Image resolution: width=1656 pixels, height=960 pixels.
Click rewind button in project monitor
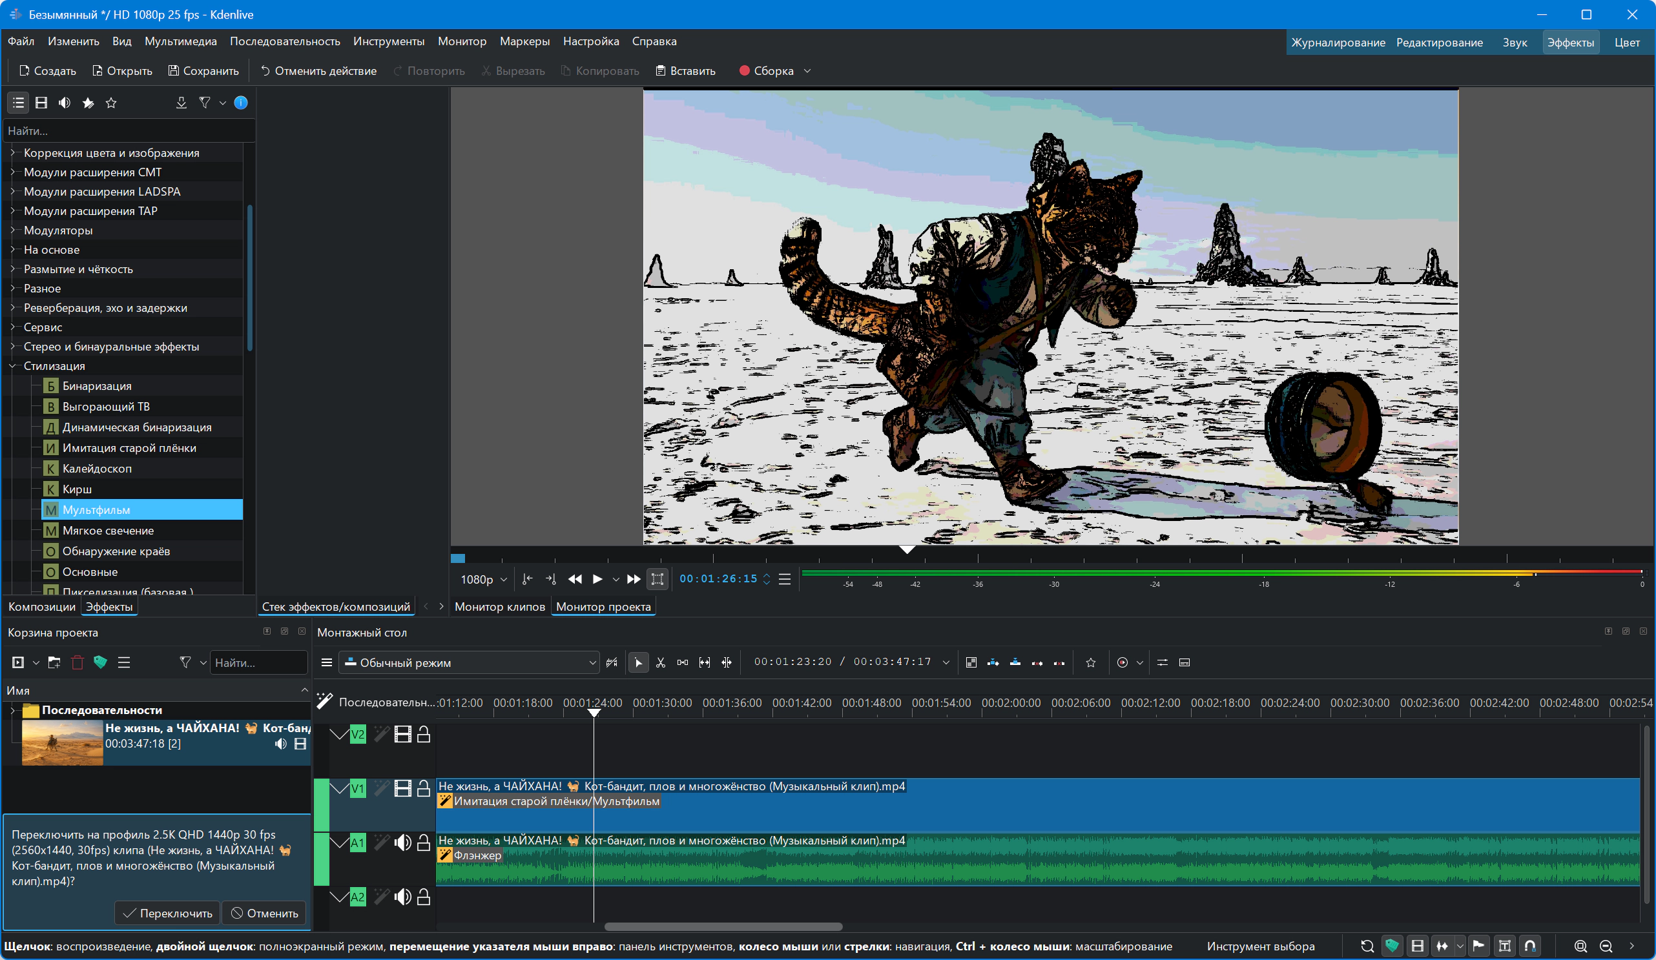click(574, 579)
